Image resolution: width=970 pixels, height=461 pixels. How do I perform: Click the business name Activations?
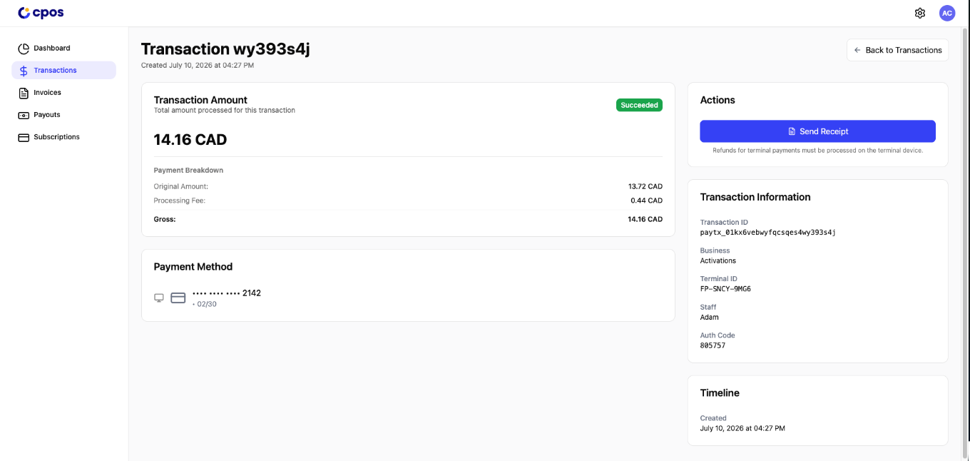click(718, 260)
